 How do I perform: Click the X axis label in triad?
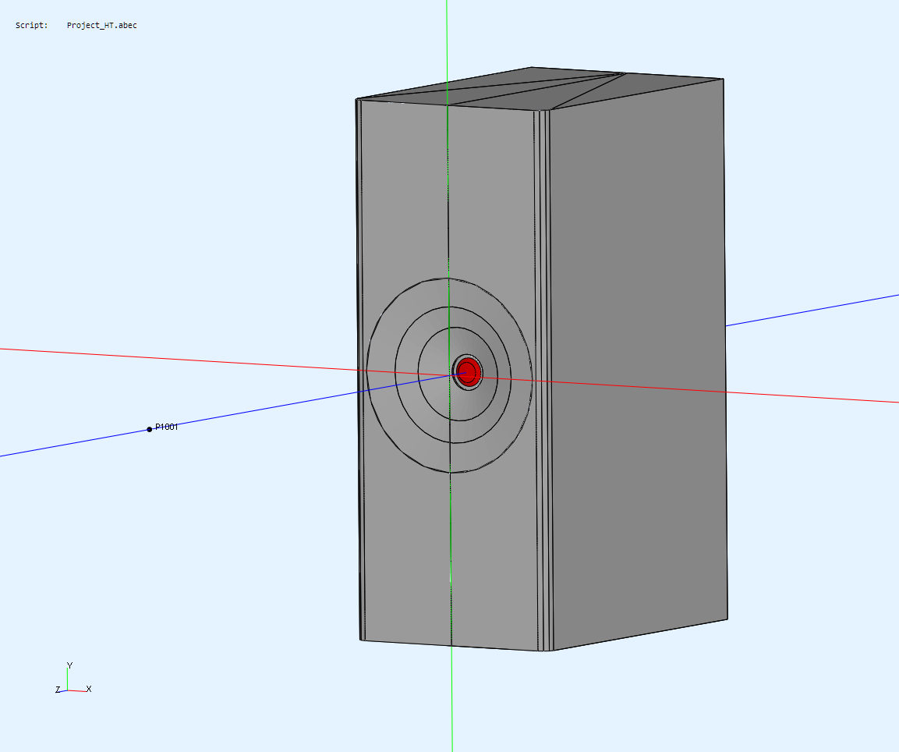click(89, 689)
